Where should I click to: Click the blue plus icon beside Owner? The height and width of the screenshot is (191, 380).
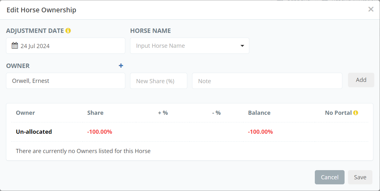(x=121, y=65)
